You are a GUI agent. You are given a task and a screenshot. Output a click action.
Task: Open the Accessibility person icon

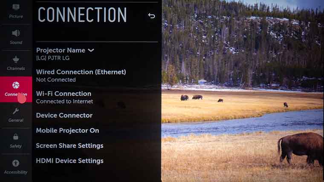pos(16,163)
